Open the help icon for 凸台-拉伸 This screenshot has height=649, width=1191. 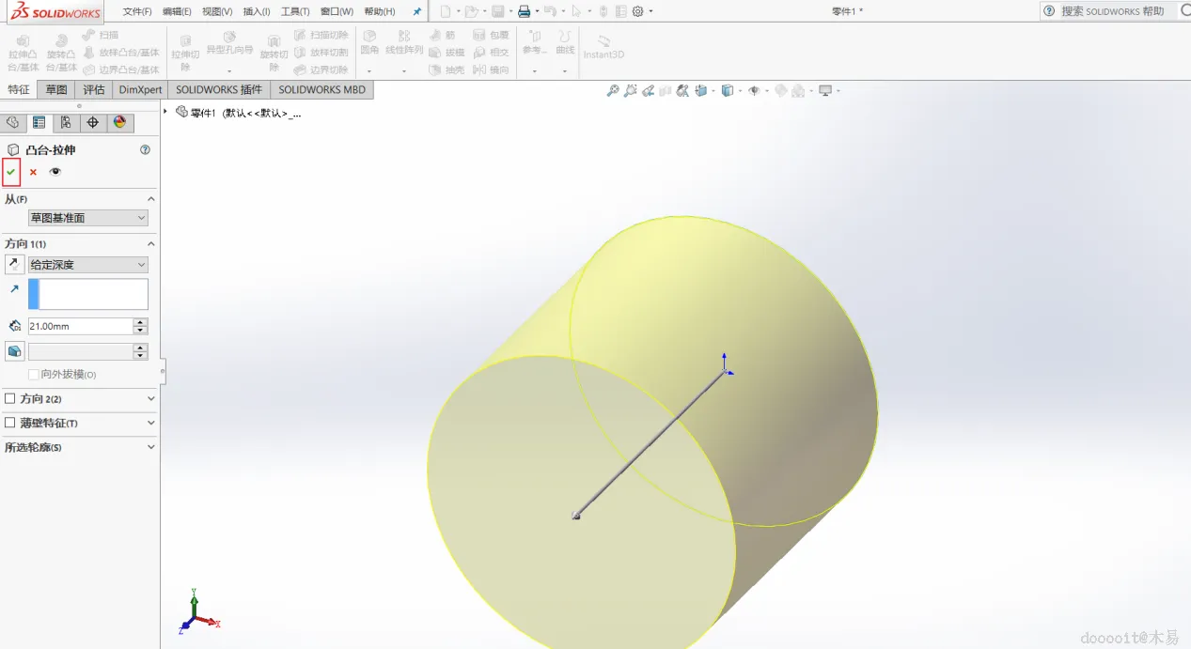[x=145, y=149]
